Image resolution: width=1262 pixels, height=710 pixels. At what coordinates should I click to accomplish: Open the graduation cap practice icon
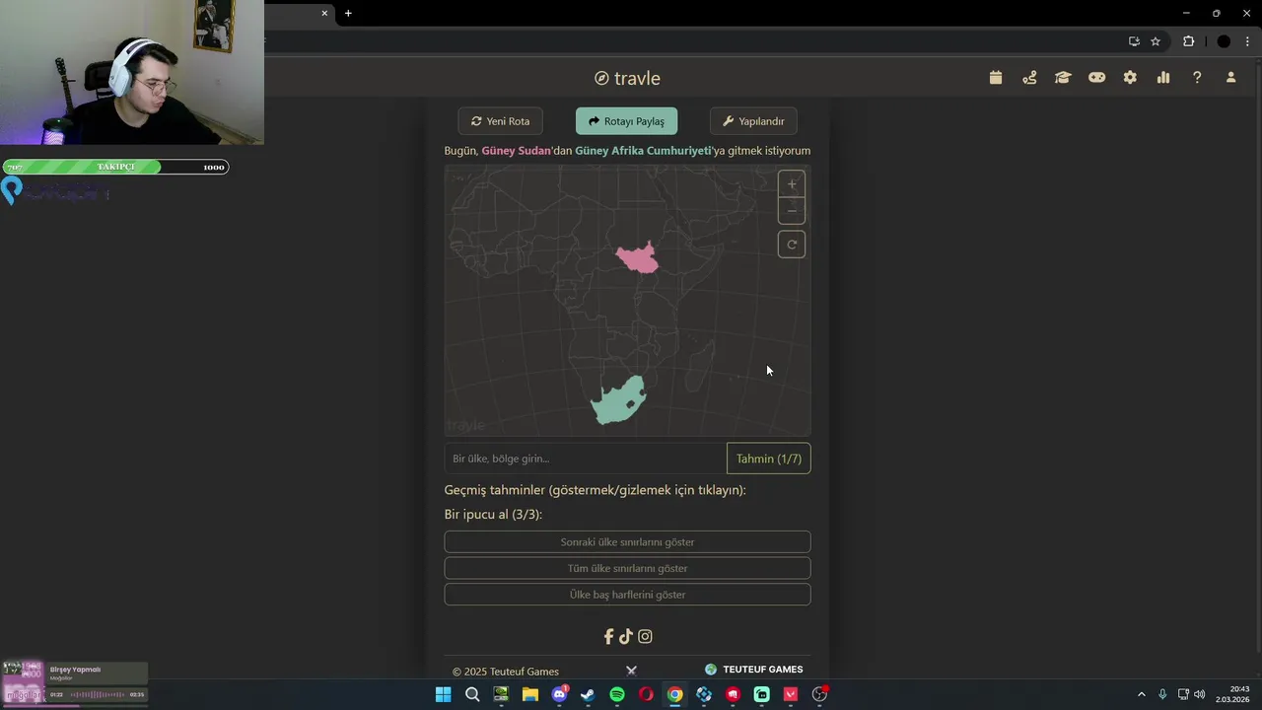tap(1063, 78)
